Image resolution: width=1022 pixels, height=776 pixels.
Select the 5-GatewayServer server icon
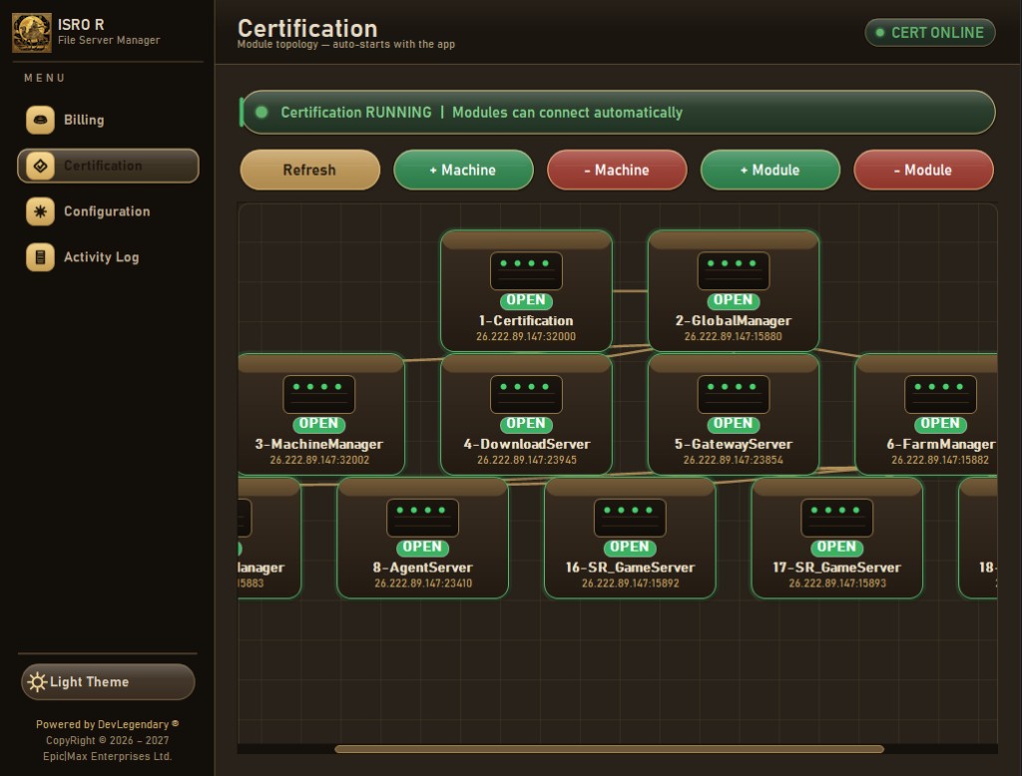click(x=734, y=394)
